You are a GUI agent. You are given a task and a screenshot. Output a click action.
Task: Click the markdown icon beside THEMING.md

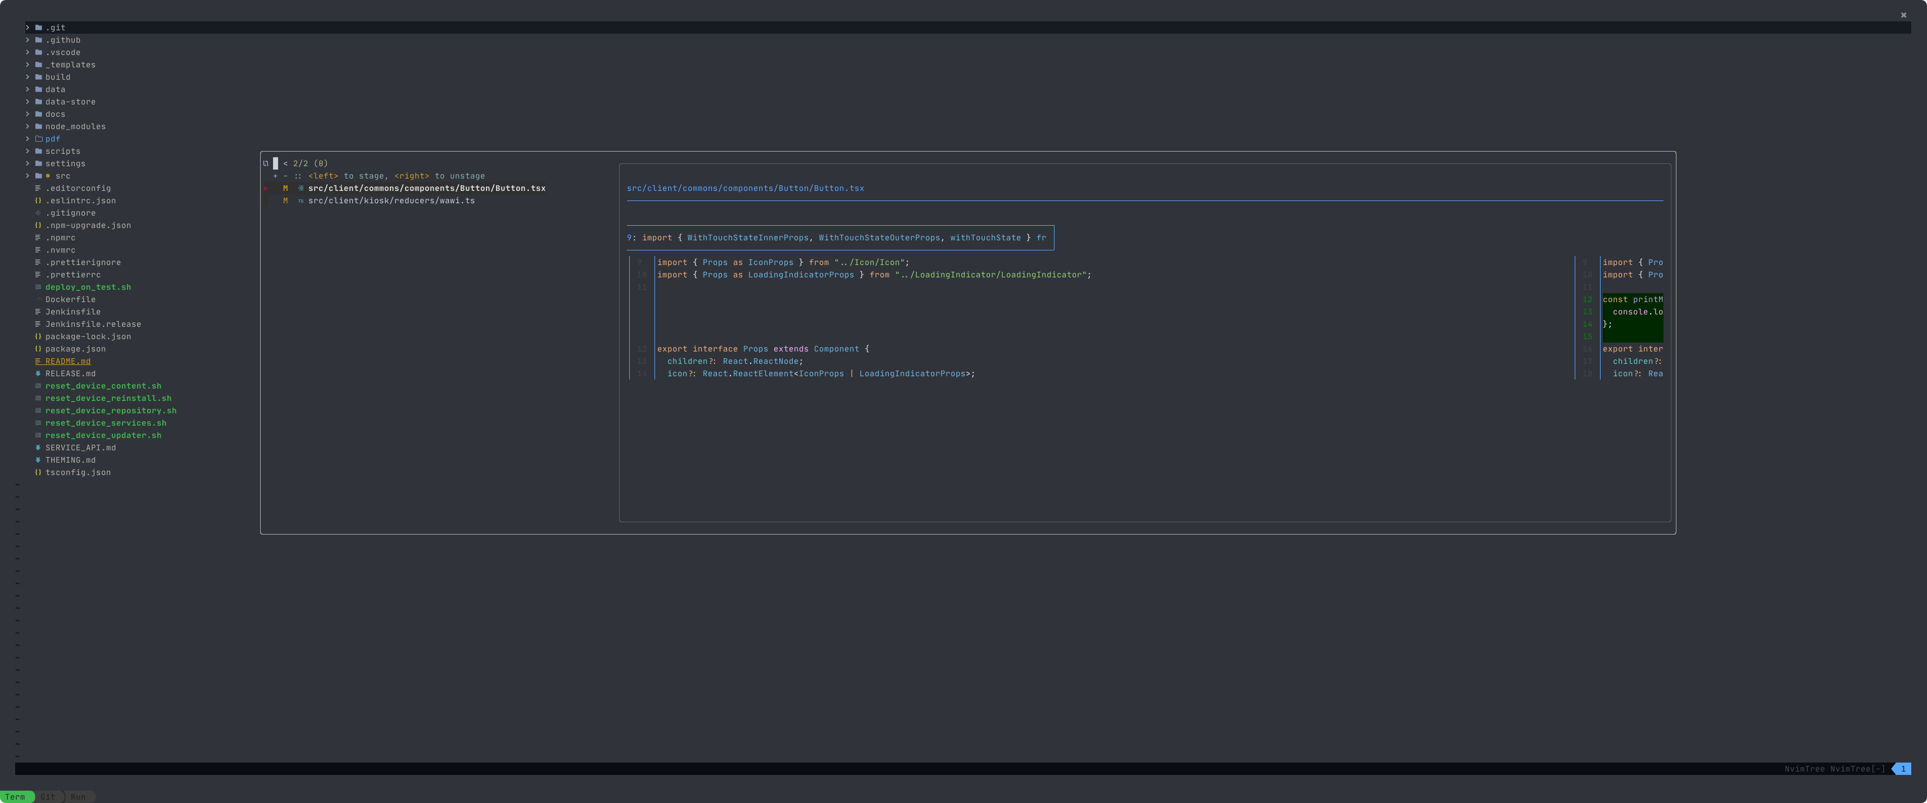[38, 460]
